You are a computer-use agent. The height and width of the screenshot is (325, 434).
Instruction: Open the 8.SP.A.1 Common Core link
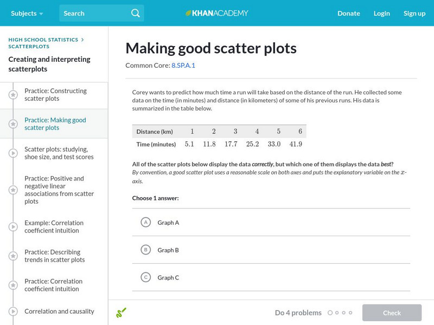click(x=183, y=66)
